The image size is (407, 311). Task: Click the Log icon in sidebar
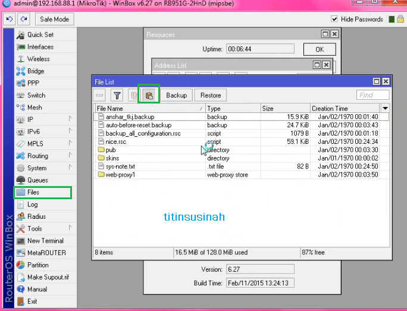[20, 205]
